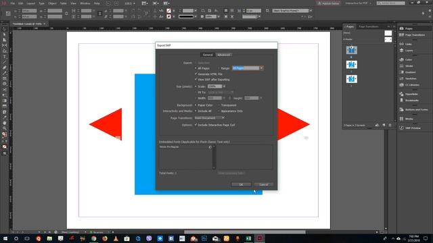Open the Layers panel in dock

click(406, 51)
